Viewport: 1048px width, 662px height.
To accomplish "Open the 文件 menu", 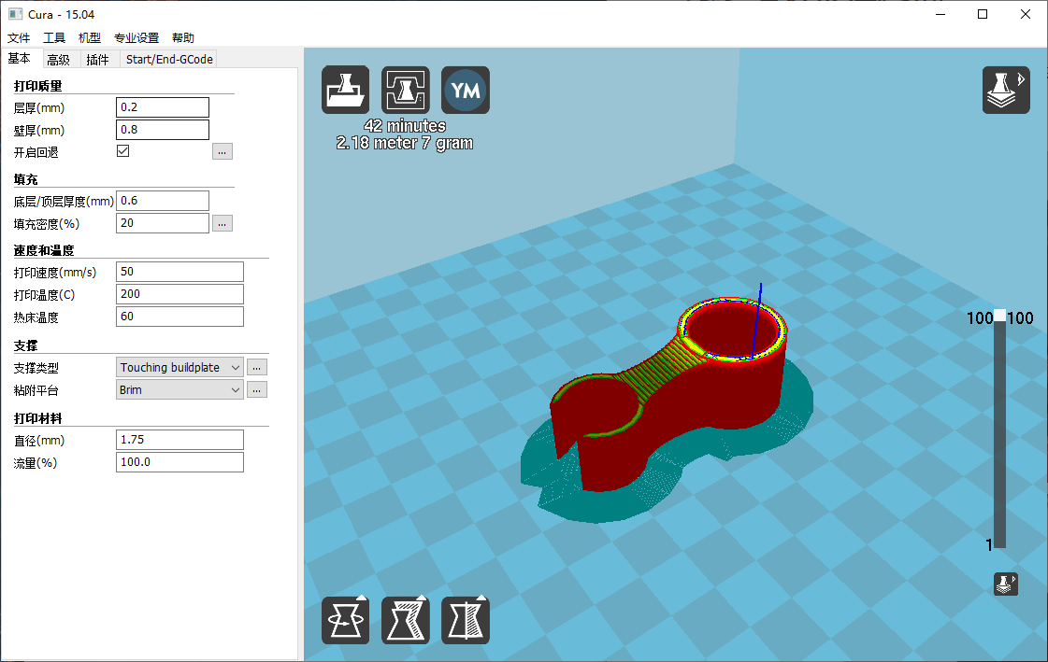I will [19, 38].
